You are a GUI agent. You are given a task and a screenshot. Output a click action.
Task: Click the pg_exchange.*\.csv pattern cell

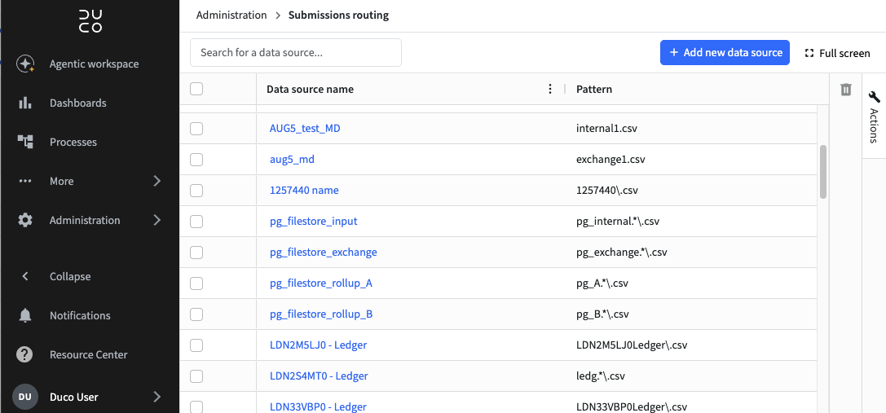pyautogui.click(x=622, y=252)
